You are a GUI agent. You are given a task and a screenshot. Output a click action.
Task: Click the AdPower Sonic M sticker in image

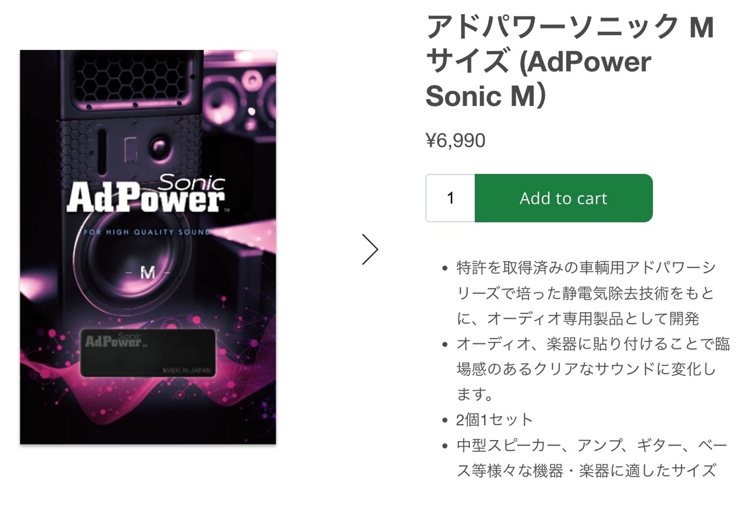pyautogui.click(x=148, y=351)
